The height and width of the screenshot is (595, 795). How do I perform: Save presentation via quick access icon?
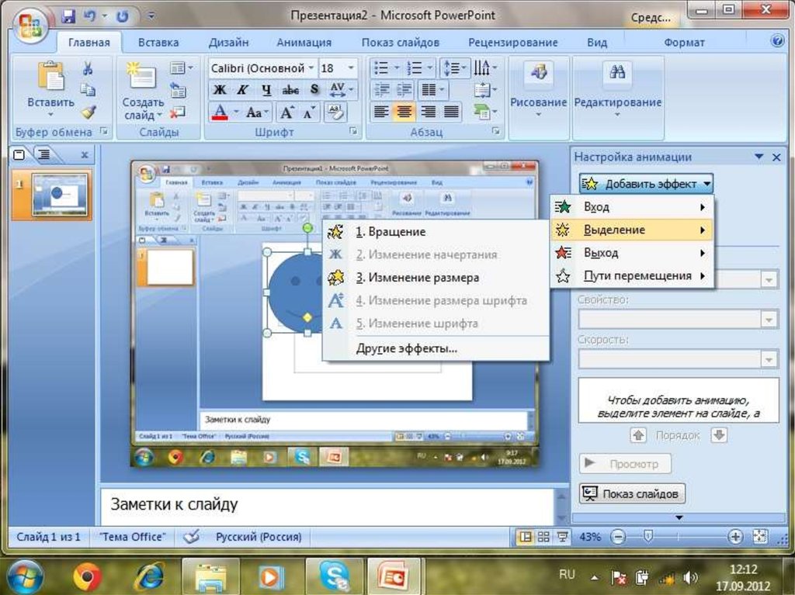tap(68, 16)
